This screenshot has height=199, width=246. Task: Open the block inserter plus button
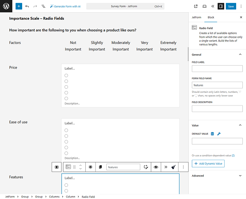coord(19,6)
